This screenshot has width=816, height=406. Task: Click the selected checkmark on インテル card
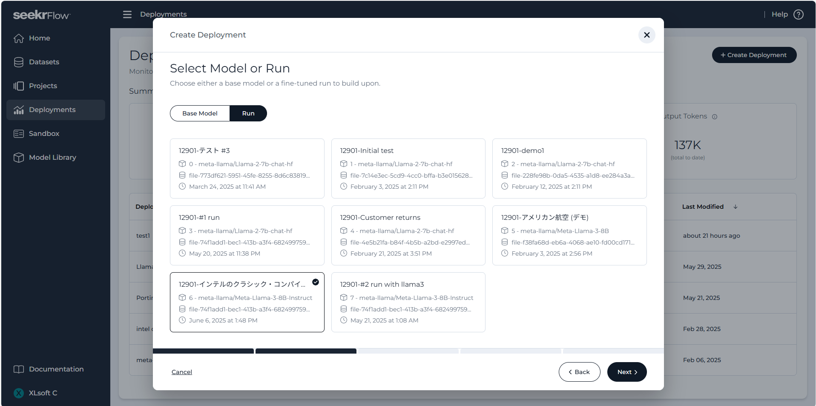(x=316, y=282)
